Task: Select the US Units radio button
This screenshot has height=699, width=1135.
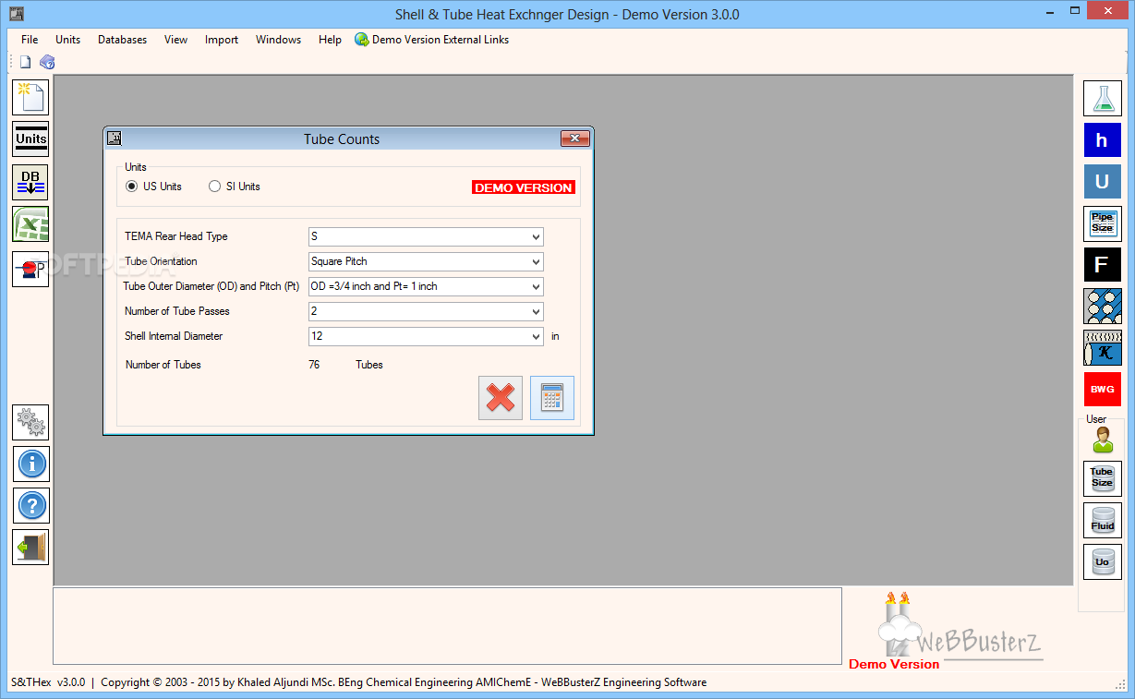Action: pos(131,187)
